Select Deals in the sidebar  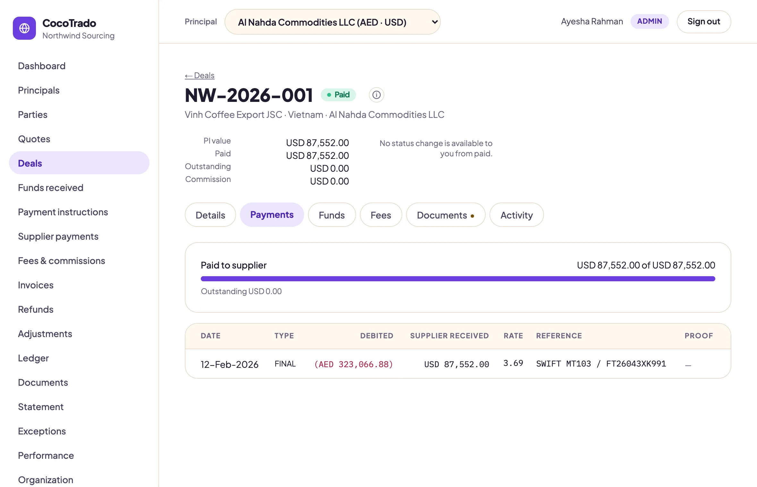[x=79, y=163]
